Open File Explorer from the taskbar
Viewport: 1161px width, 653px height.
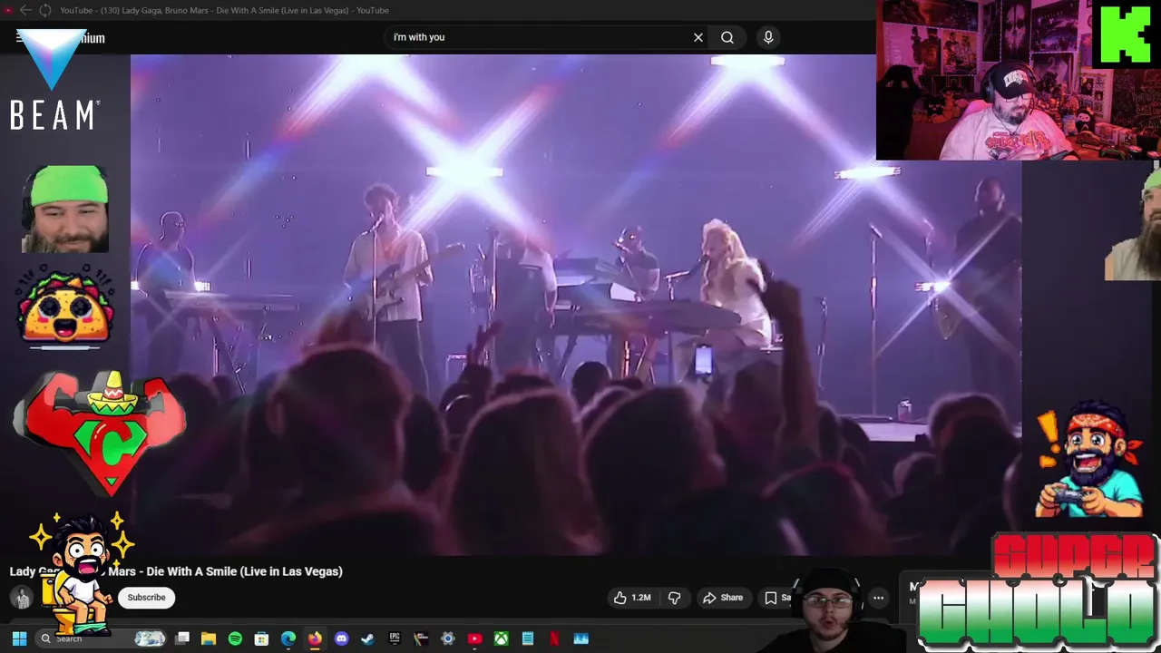[x=209, y=638]
